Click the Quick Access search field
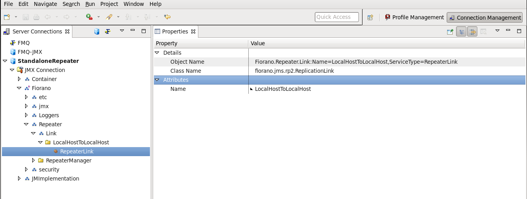 pos(337,17)
